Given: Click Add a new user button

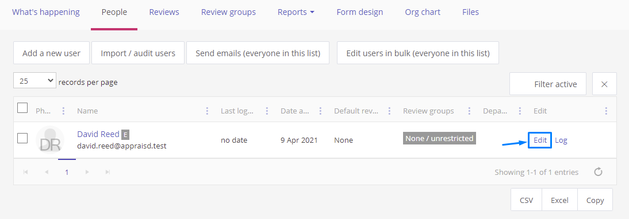Looking at the screenshot, I should [51, 53].
